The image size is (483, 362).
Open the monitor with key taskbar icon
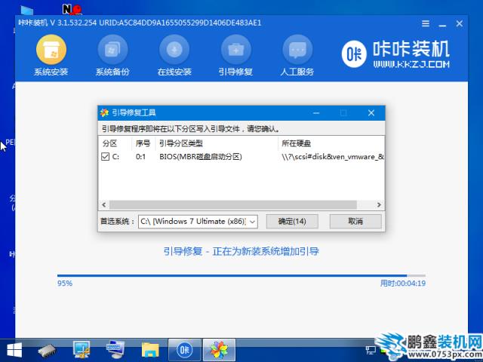click(82, 350)
